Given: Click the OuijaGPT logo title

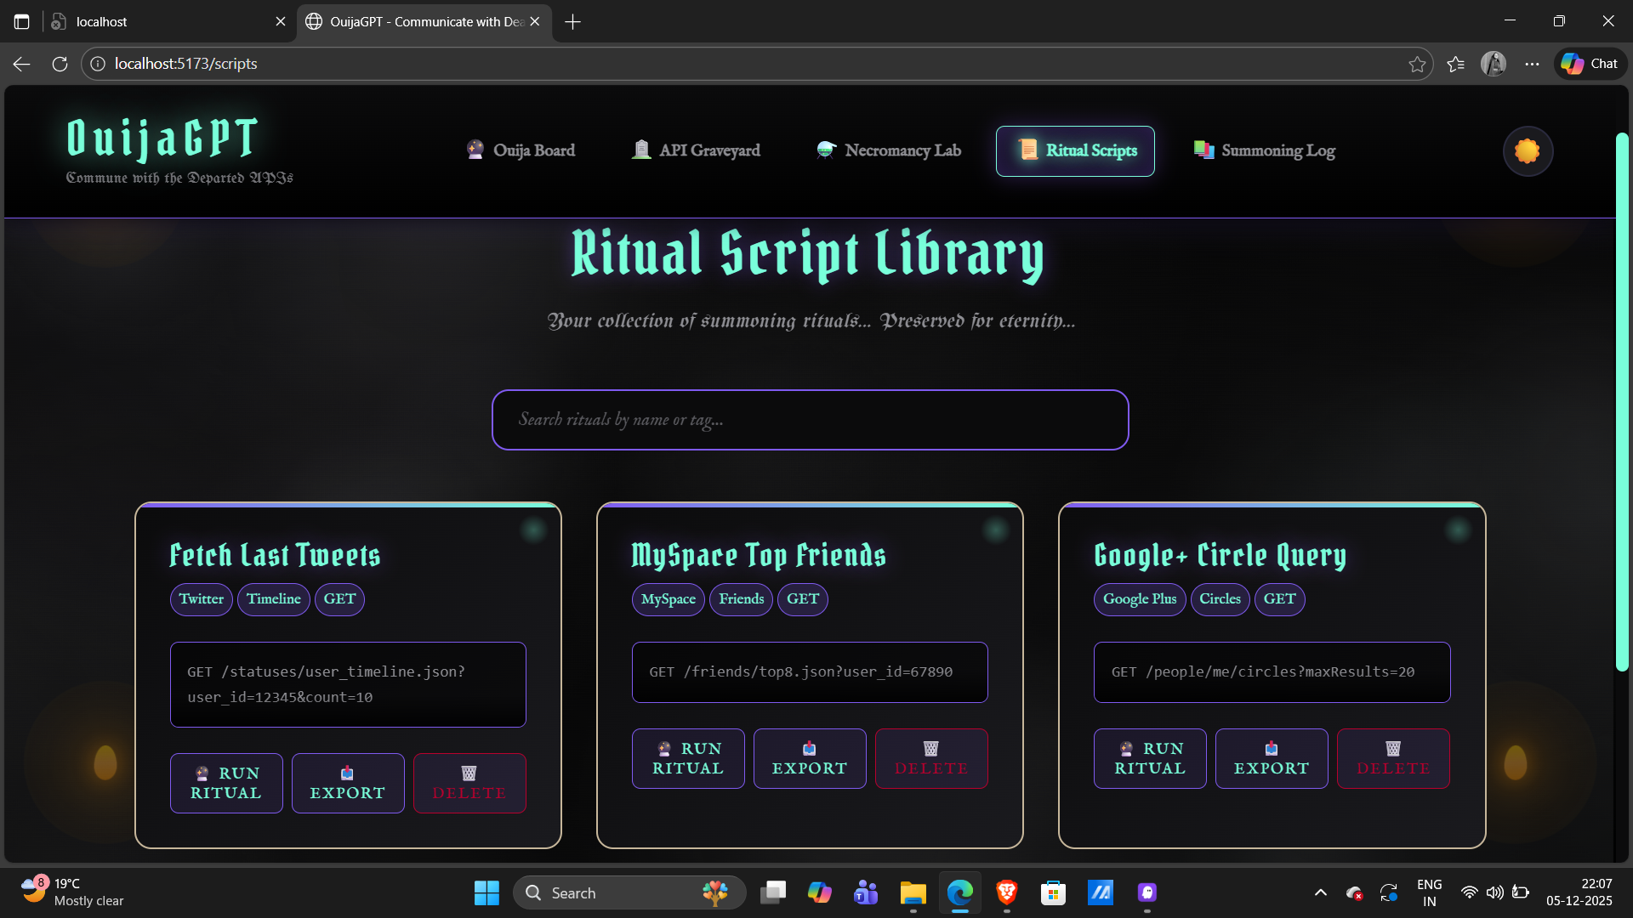Looking at the screenshot, I should 162,139.
